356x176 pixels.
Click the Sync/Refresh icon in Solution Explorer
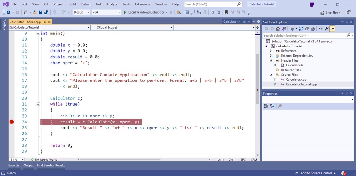click(x=301, y=28)
